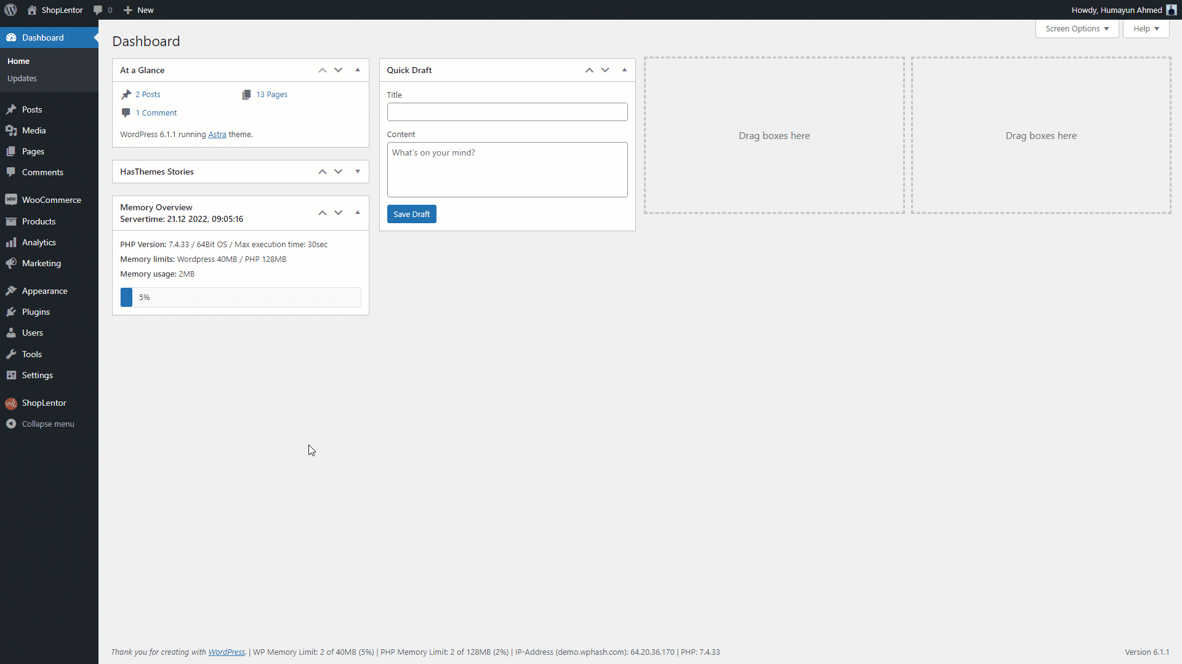Click the plus New icon
The height and width of the screenshot is (664, 1182).
(x=128, y=10)
